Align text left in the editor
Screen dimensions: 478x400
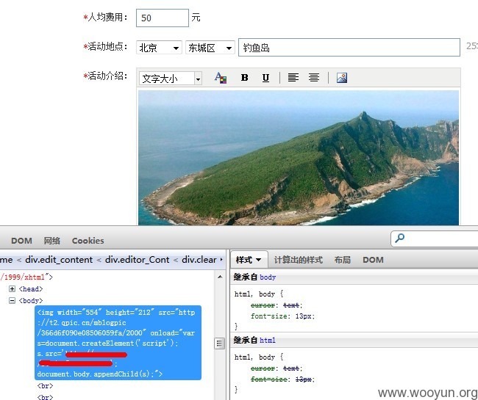tap(293, 78)
